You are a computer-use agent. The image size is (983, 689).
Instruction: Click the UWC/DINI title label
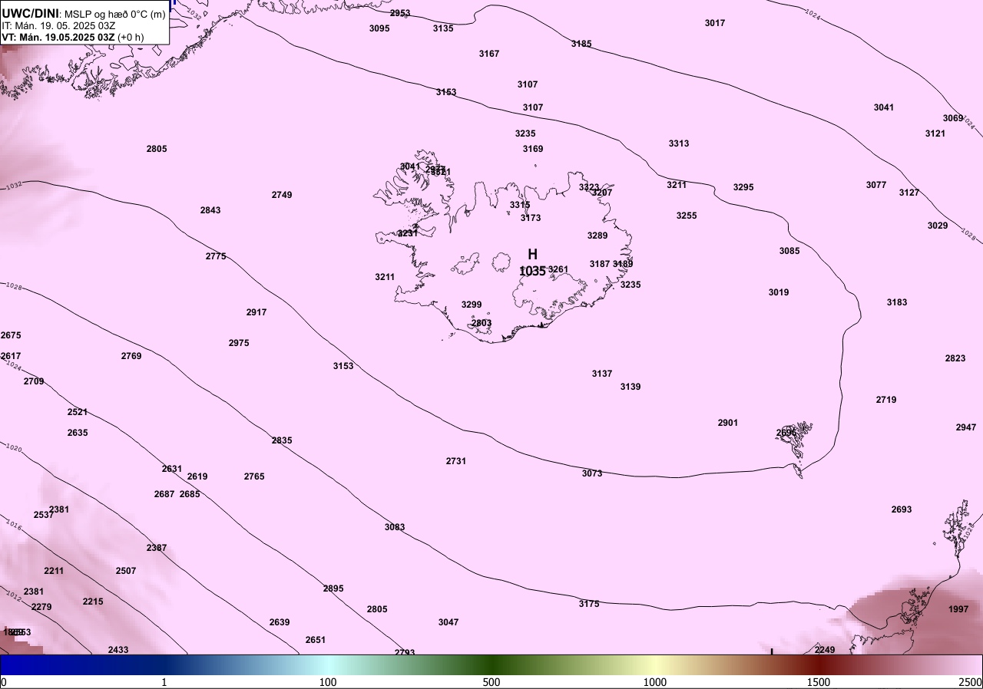[31, 13]
